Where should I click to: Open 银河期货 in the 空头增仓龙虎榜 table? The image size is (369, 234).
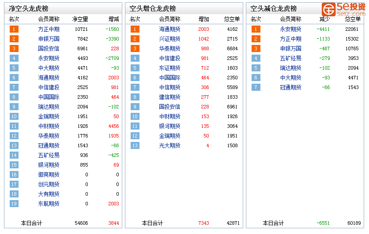(x=169, y=126)
